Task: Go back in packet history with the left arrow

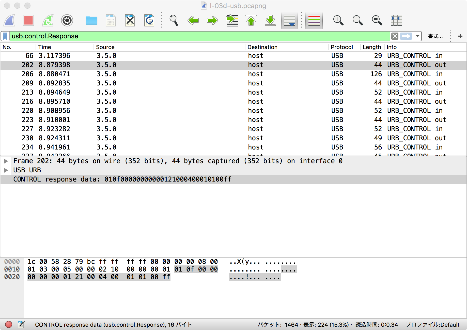Action: point(193,20)
